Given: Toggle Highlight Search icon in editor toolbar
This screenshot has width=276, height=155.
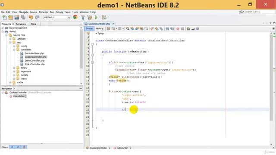Looking at the screenshot, I should [141, 29].
